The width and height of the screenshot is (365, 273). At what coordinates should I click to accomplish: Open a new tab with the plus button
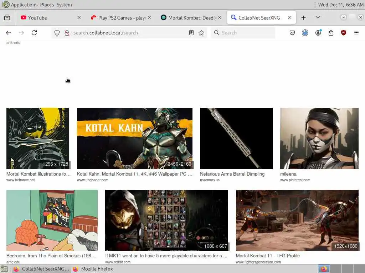(304, 18)
